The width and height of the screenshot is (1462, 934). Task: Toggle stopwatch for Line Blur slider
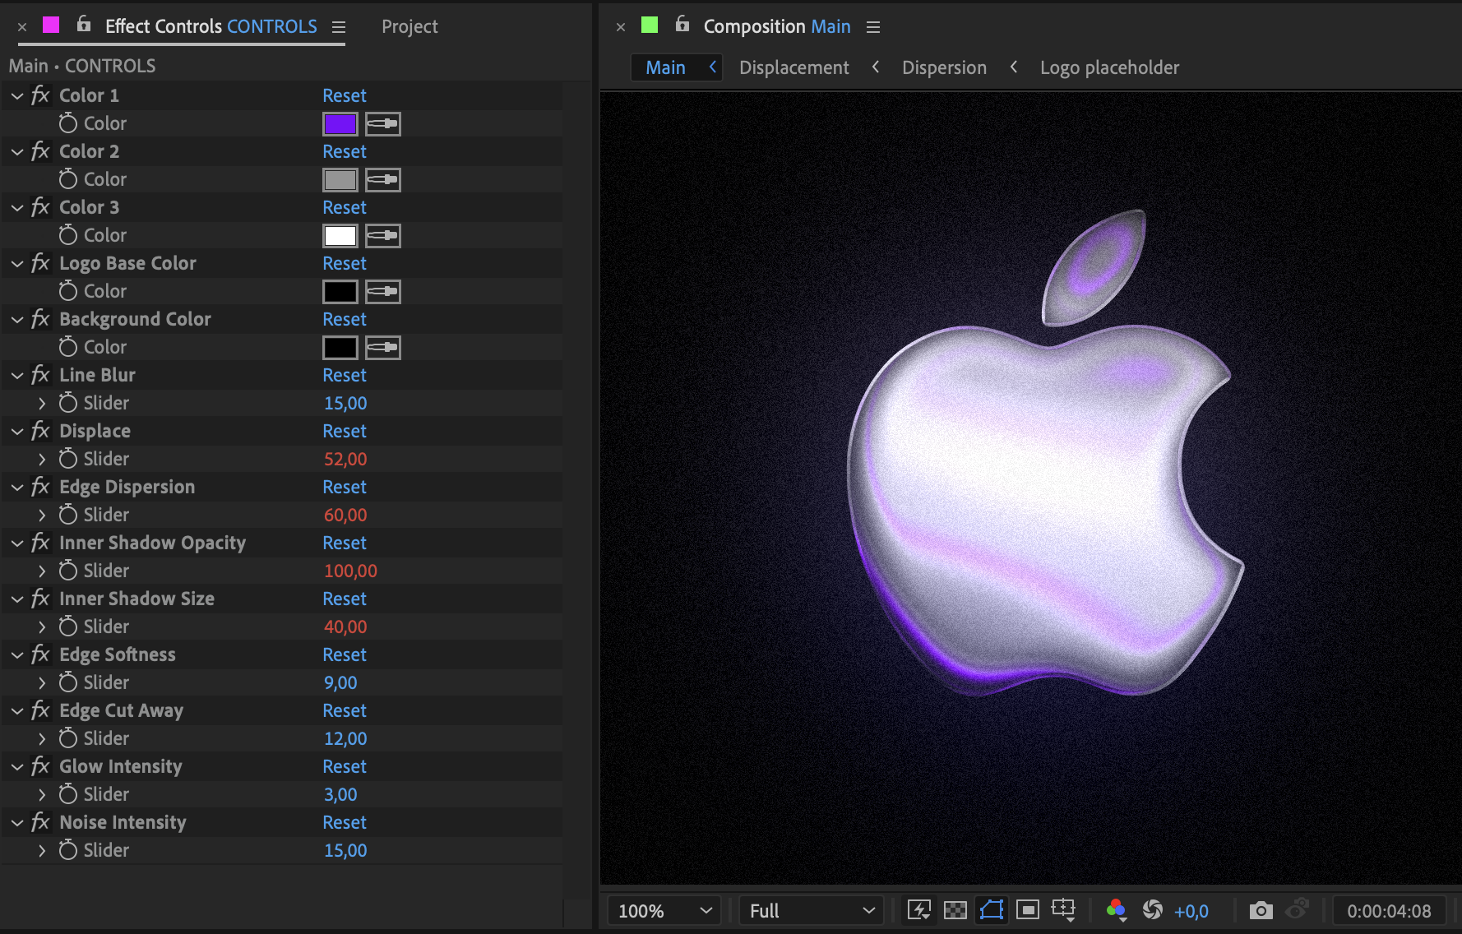click(68, 403)
